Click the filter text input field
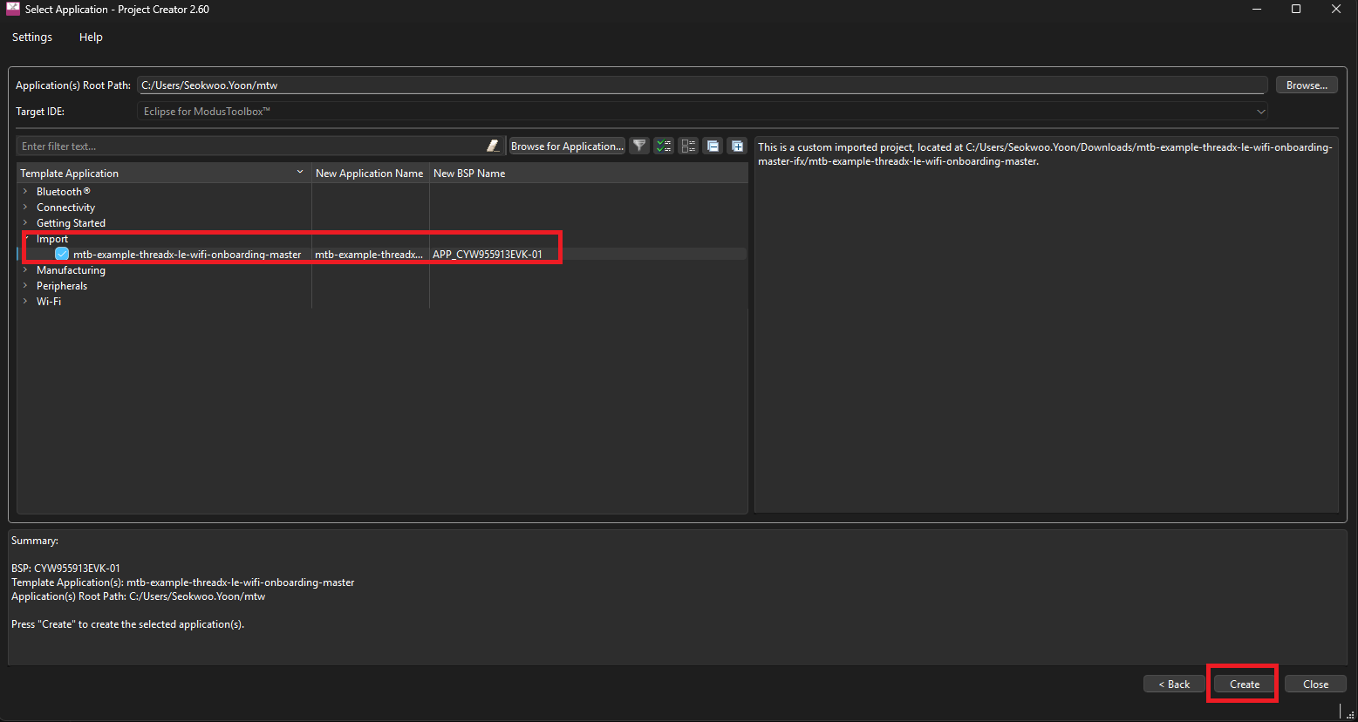Screen dimensions: 1358x722 coord(249,146)
